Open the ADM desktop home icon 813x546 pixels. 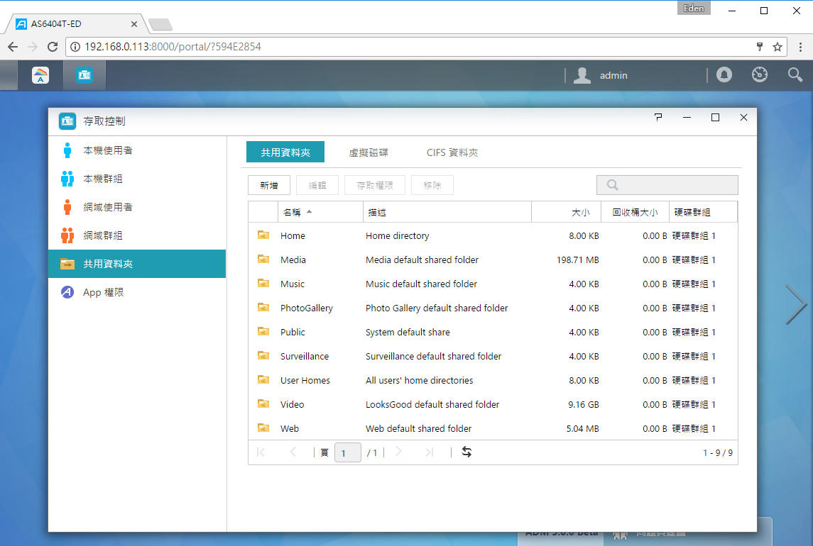click(40, 76)
